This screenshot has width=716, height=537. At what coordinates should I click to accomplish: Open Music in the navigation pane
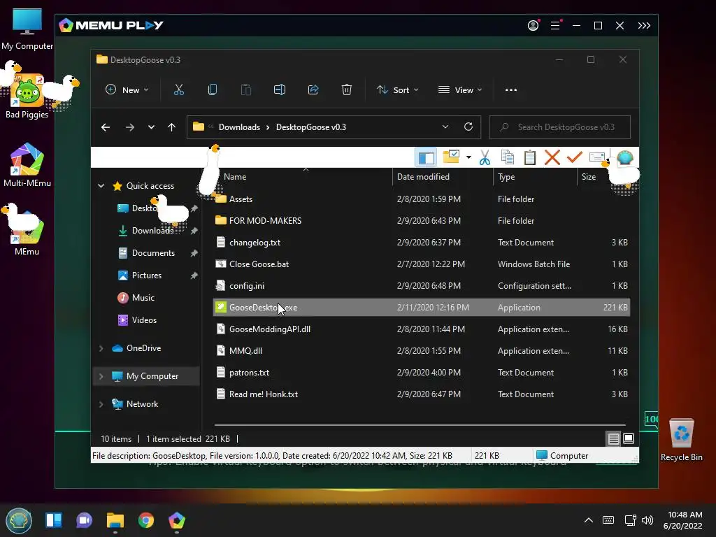pos(143,298)
